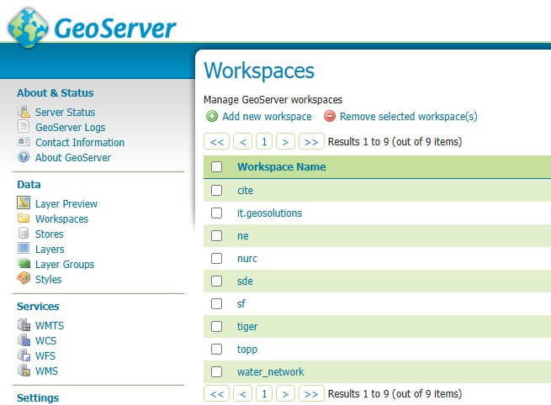This screenshot has height=405, width=551.
Task: Check the ne workspace checkbox
Action: pyautogui.click(x=216, y=236)
